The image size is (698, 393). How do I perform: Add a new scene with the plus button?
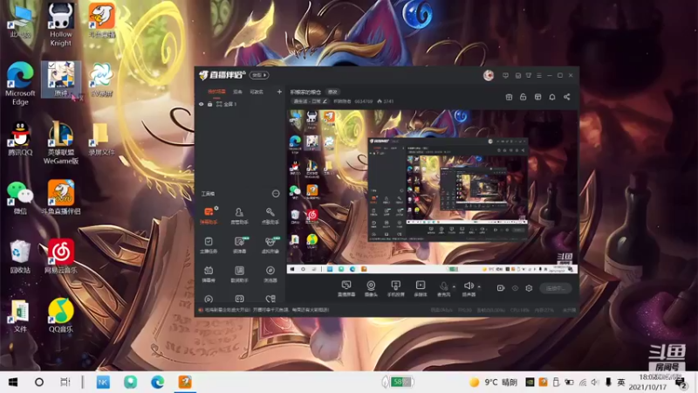point(279,92)
